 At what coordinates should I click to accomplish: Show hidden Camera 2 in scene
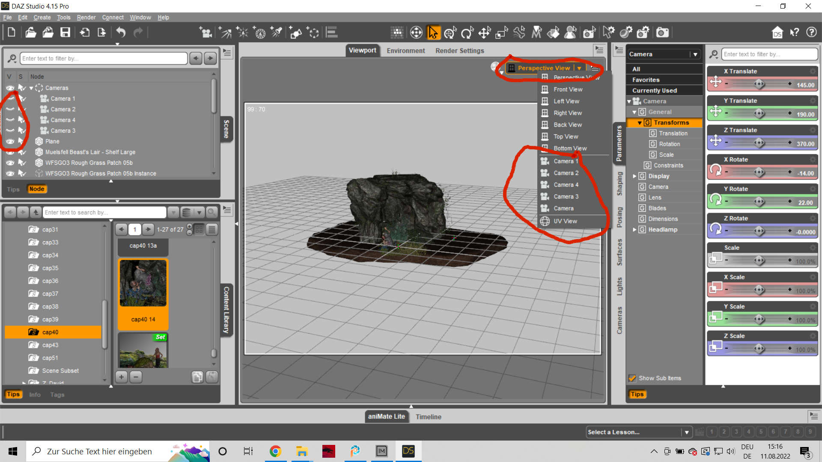(10, 109)
